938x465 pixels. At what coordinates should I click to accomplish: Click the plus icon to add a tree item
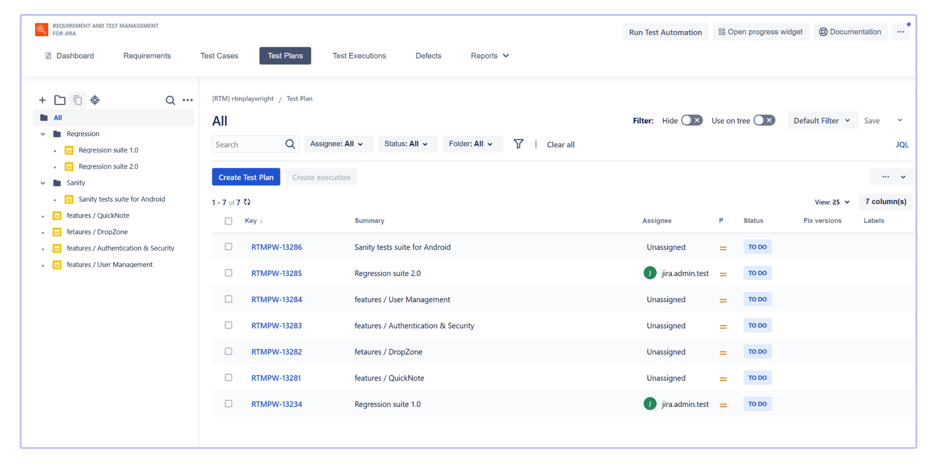tap(42, 100)
